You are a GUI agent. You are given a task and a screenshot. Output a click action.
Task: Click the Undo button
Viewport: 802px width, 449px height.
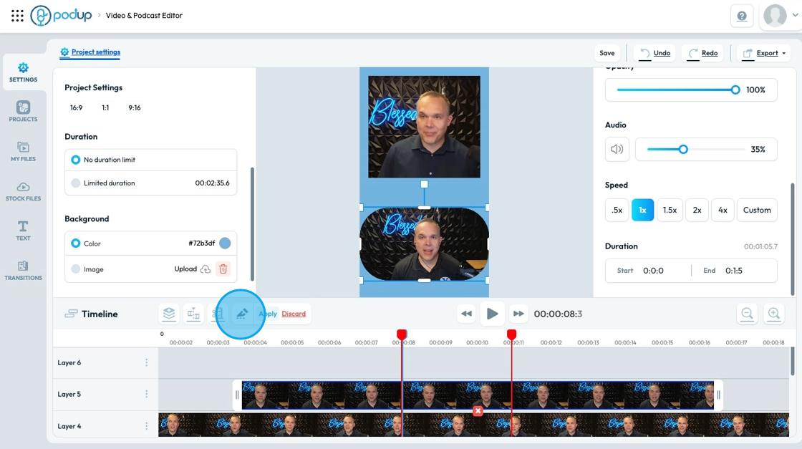point(655,53)
